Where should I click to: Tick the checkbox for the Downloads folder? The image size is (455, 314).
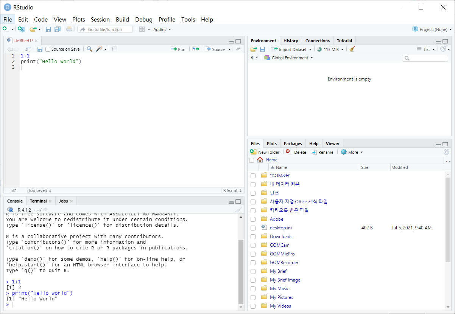pos(253,237)
